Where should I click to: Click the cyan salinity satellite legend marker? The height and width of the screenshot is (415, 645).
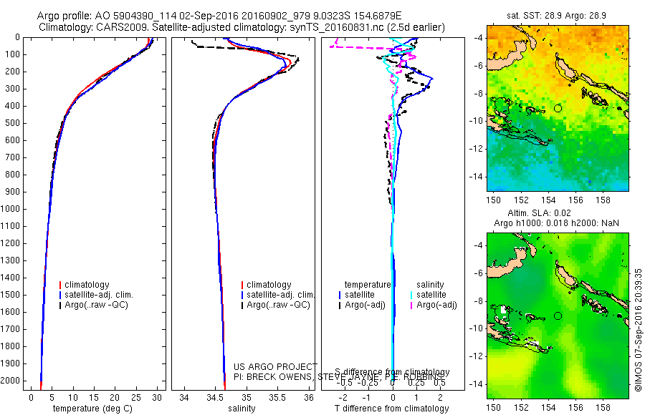[x=411, y=295]
